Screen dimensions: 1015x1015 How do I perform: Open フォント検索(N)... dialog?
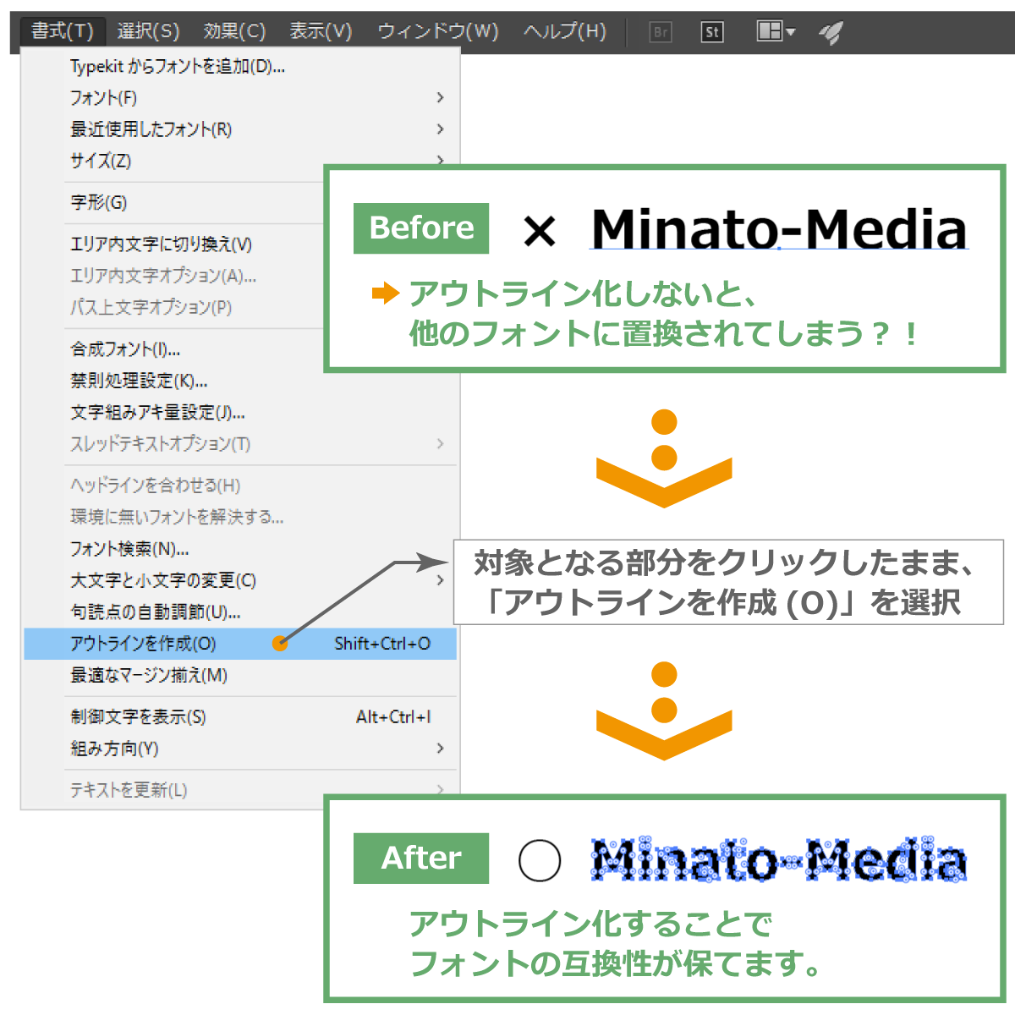tap(239, 549)
